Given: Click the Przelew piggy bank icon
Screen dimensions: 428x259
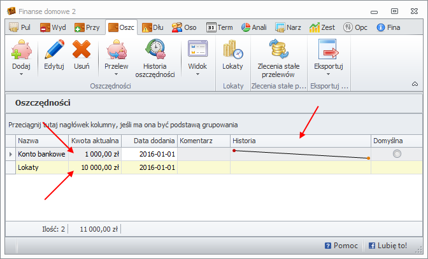Looking at the screenshot, I should pyautogui.click(x=116, y=50).
